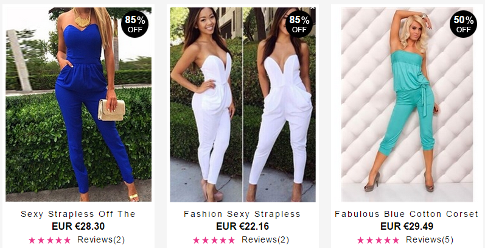485x248 pixels.
Task: View Reviews(5) for the turquoise jumpsuit
Action: pos(430,240)
